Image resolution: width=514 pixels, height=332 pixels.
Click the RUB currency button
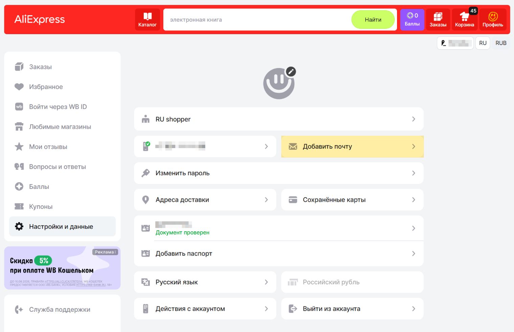[x=501, y=43]
